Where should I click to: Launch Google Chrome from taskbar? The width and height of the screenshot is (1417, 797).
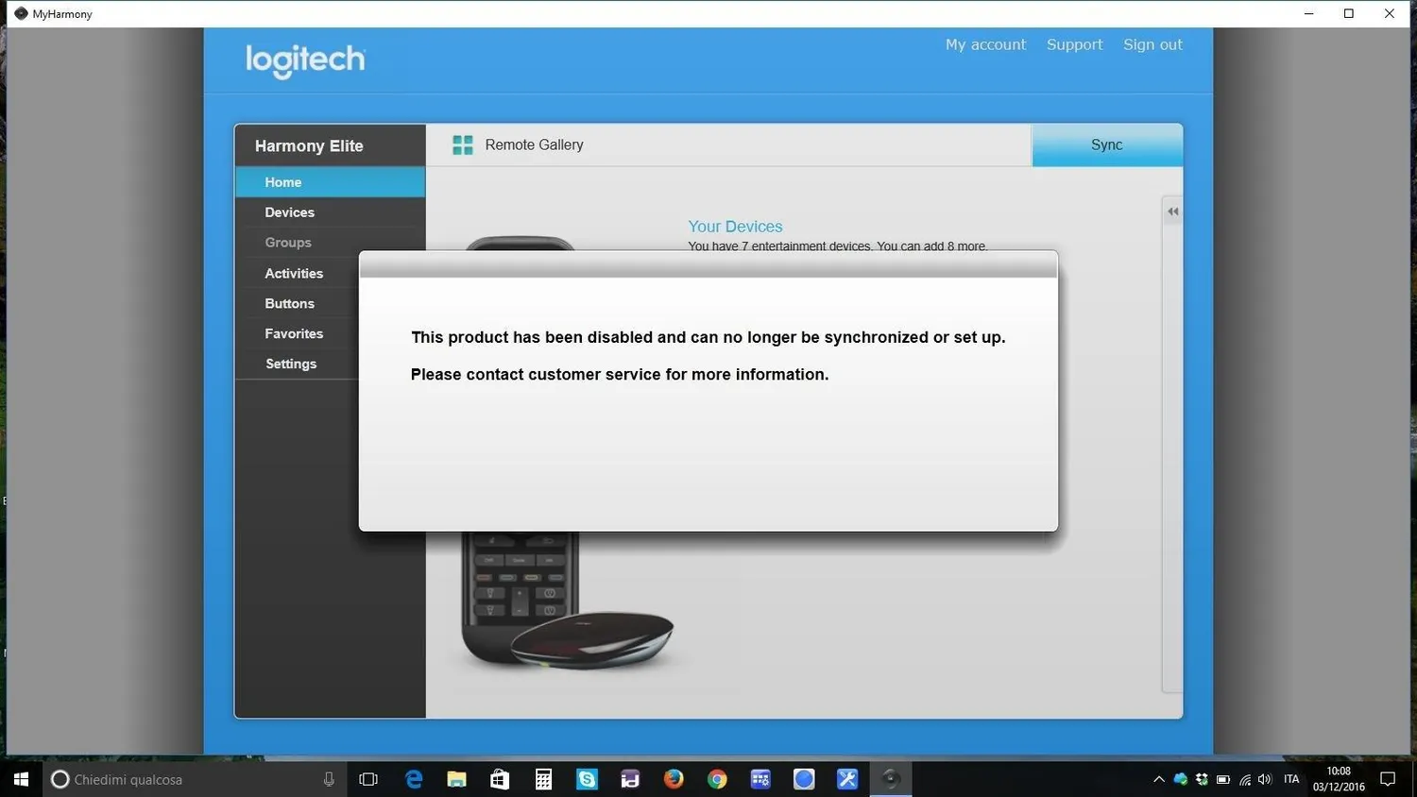(x=717, y=779)
